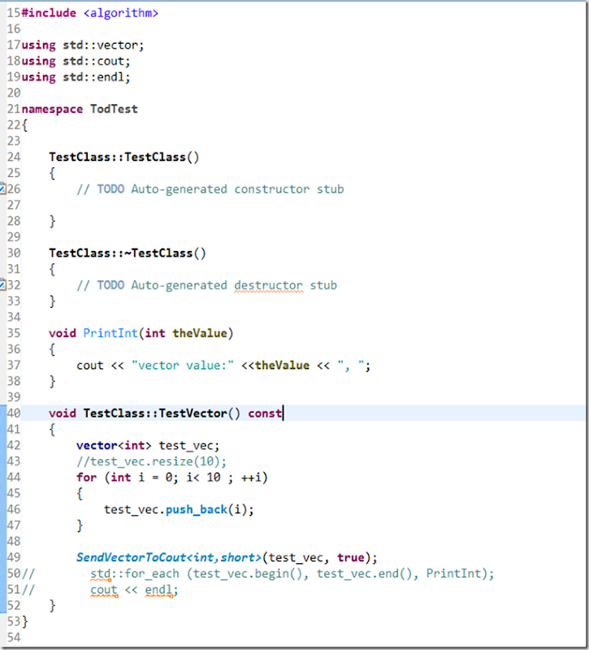The width and height of the screenshot is (589, 650).
Task: Click the 'PrintInt' function name on line 35
Action: 110,333
